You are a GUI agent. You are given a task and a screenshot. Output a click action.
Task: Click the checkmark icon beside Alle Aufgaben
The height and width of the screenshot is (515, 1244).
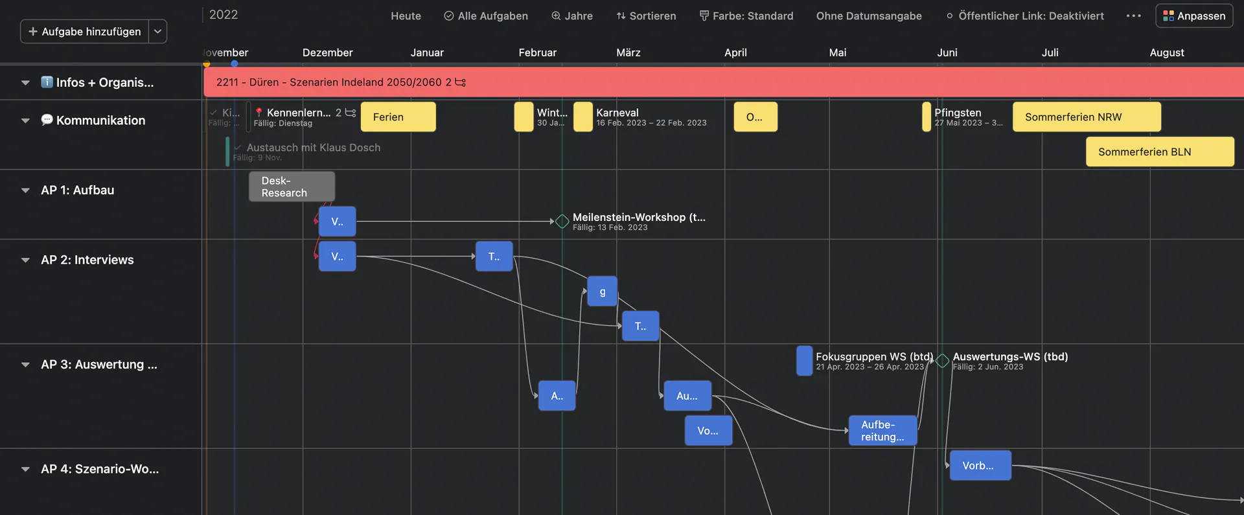tap(448, 16)
